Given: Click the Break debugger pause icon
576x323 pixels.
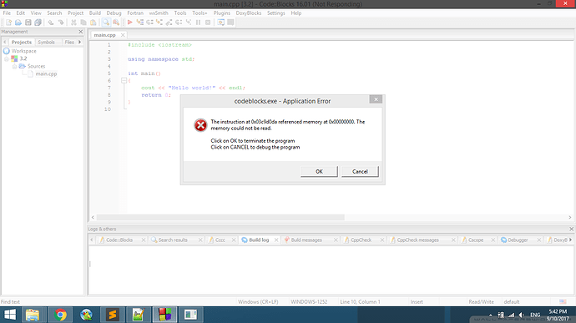Looking at the screenshot, I should (x=198, y=23).
